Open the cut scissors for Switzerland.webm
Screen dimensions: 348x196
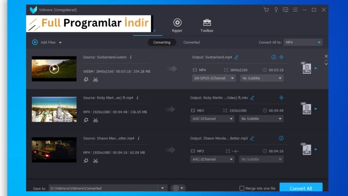pos(95,80)
